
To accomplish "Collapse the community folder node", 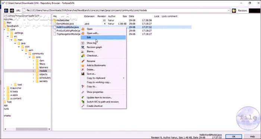I will [x=26, y=54].
